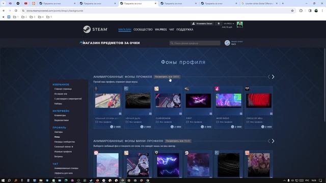Open the MUSE RADIO background thumbnail
This screenshot has width=326, height=183.
click(x=229, y=101)
